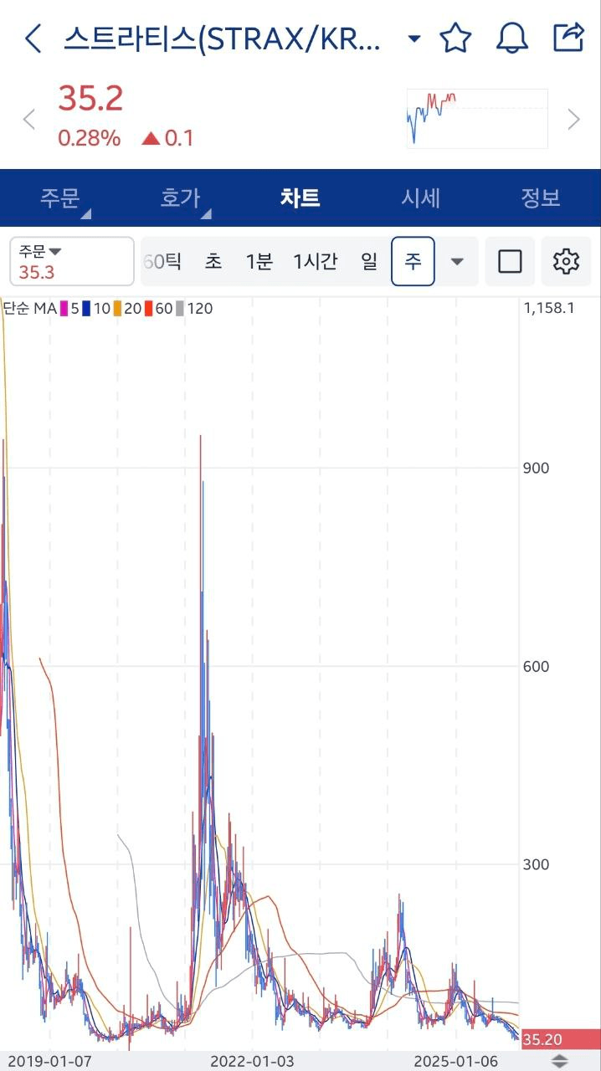Select the 1시간 chart interval
The height and width of the screenshot is (1071, 601).
315,262
